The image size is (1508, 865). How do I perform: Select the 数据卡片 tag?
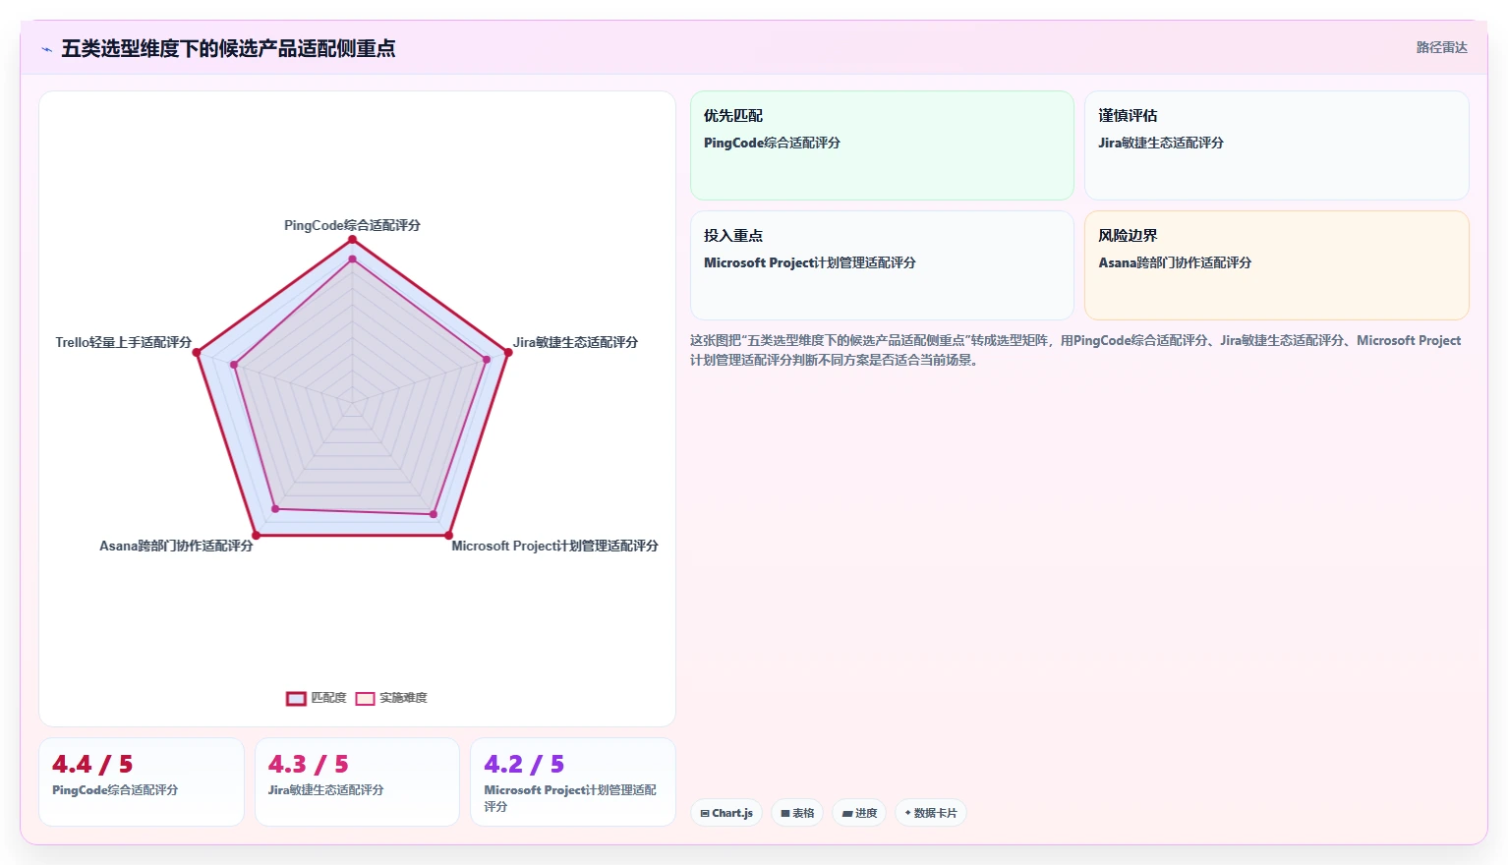(x=931, y=813)
